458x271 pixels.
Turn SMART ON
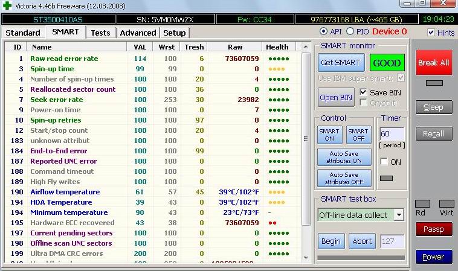coord(329,135)
